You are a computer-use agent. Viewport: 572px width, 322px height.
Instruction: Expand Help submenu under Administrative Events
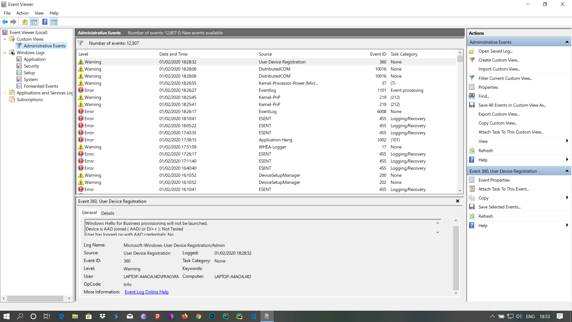(x=567, y=160)
